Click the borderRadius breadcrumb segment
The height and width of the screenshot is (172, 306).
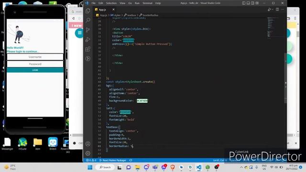(x=149, y=15)
